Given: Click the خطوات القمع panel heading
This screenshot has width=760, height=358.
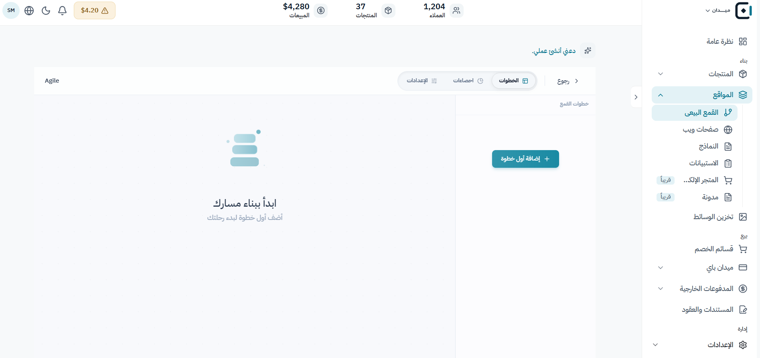Looking at the screenshot, I should [x=574, y=104].
